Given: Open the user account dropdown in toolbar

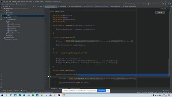Looking at the screenshot, I should point(126,4).
